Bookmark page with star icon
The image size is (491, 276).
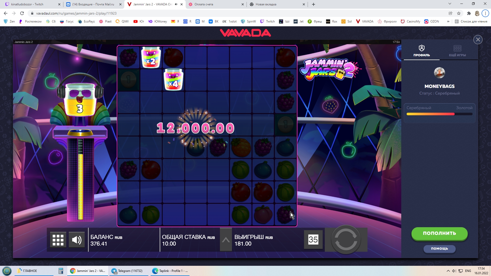[459, 13]
